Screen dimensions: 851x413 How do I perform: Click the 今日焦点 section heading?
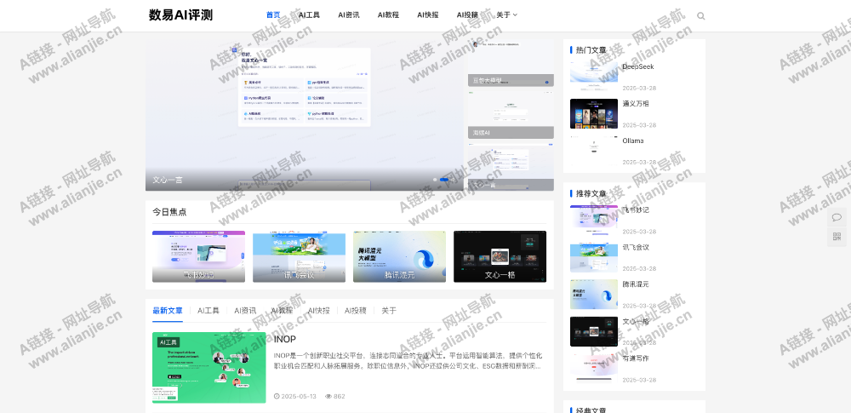[x=169, y=212]
